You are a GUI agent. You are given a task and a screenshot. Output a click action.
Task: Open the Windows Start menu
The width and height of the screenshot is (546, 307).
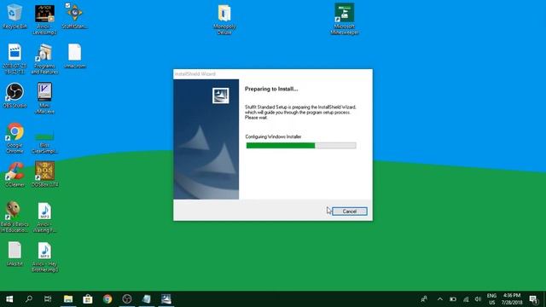click(x=9, y=299)
